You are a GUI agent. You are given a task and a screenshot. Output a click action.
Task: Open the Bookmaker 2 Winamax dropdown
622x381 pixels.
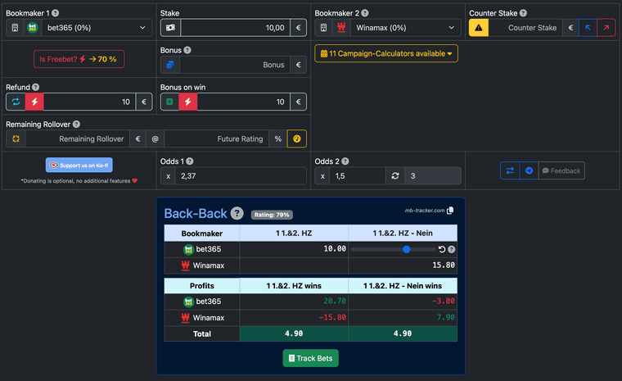[397, 28]
